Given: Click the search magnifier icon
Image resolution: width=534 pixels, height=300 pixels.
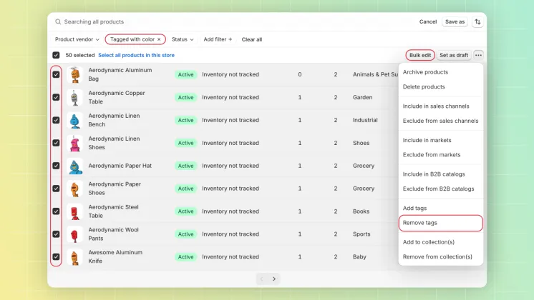Looking at the screenshot, I should 58,21.
